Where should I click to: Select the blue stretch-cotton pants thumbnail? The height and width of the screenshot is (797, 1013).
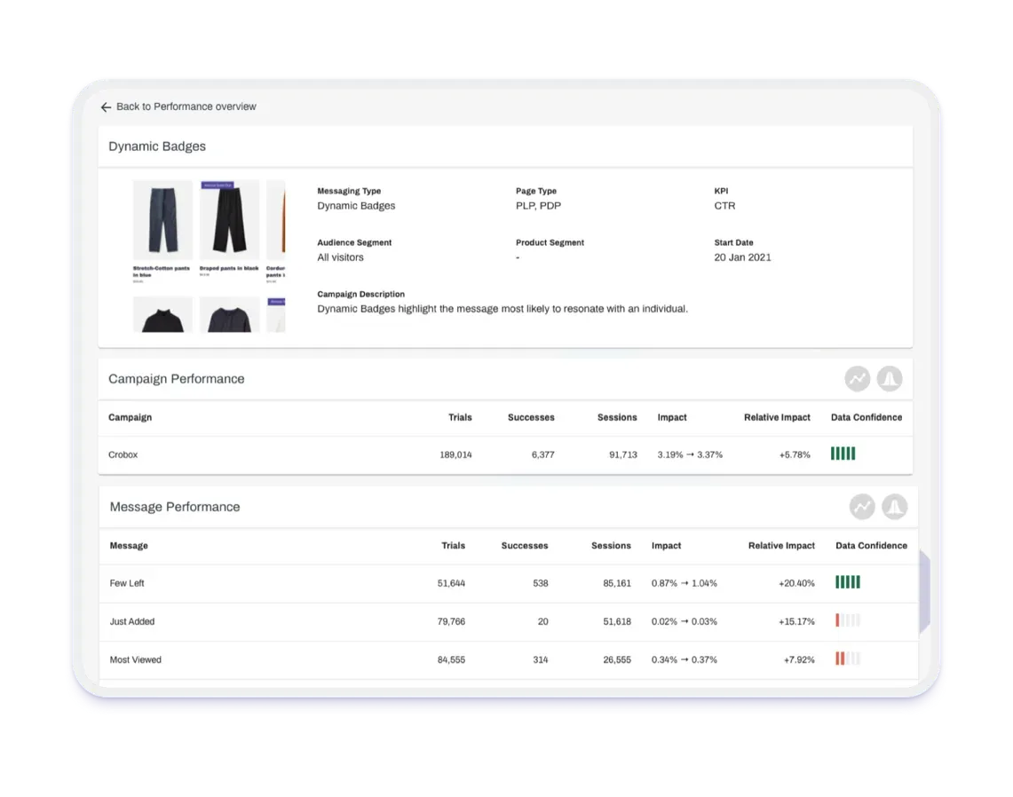click(162, 219)
